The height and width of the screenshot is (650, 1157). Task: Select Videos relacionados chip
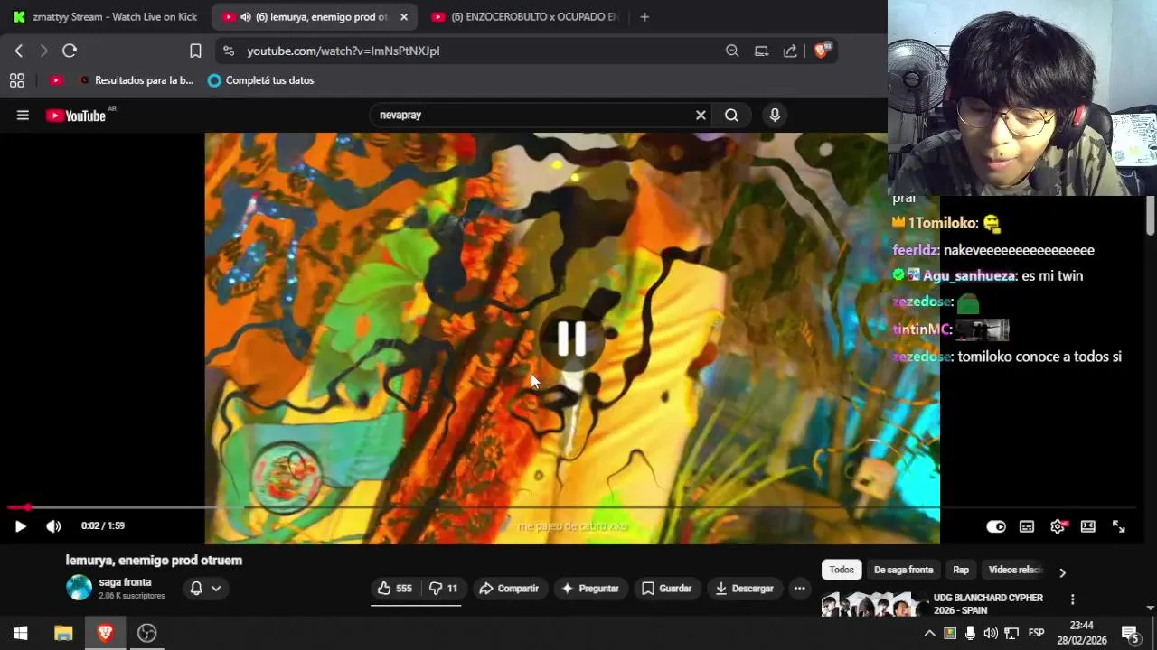[x=1015, y=570]
